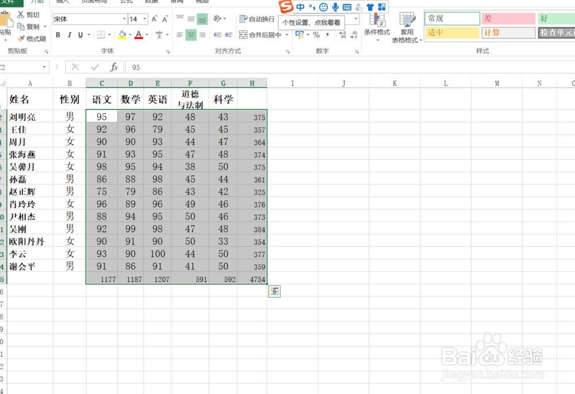Screen dimensions: 575x394
Task: Expand the Copy (复制) dropdown arrow
Action: coord(45,26)
